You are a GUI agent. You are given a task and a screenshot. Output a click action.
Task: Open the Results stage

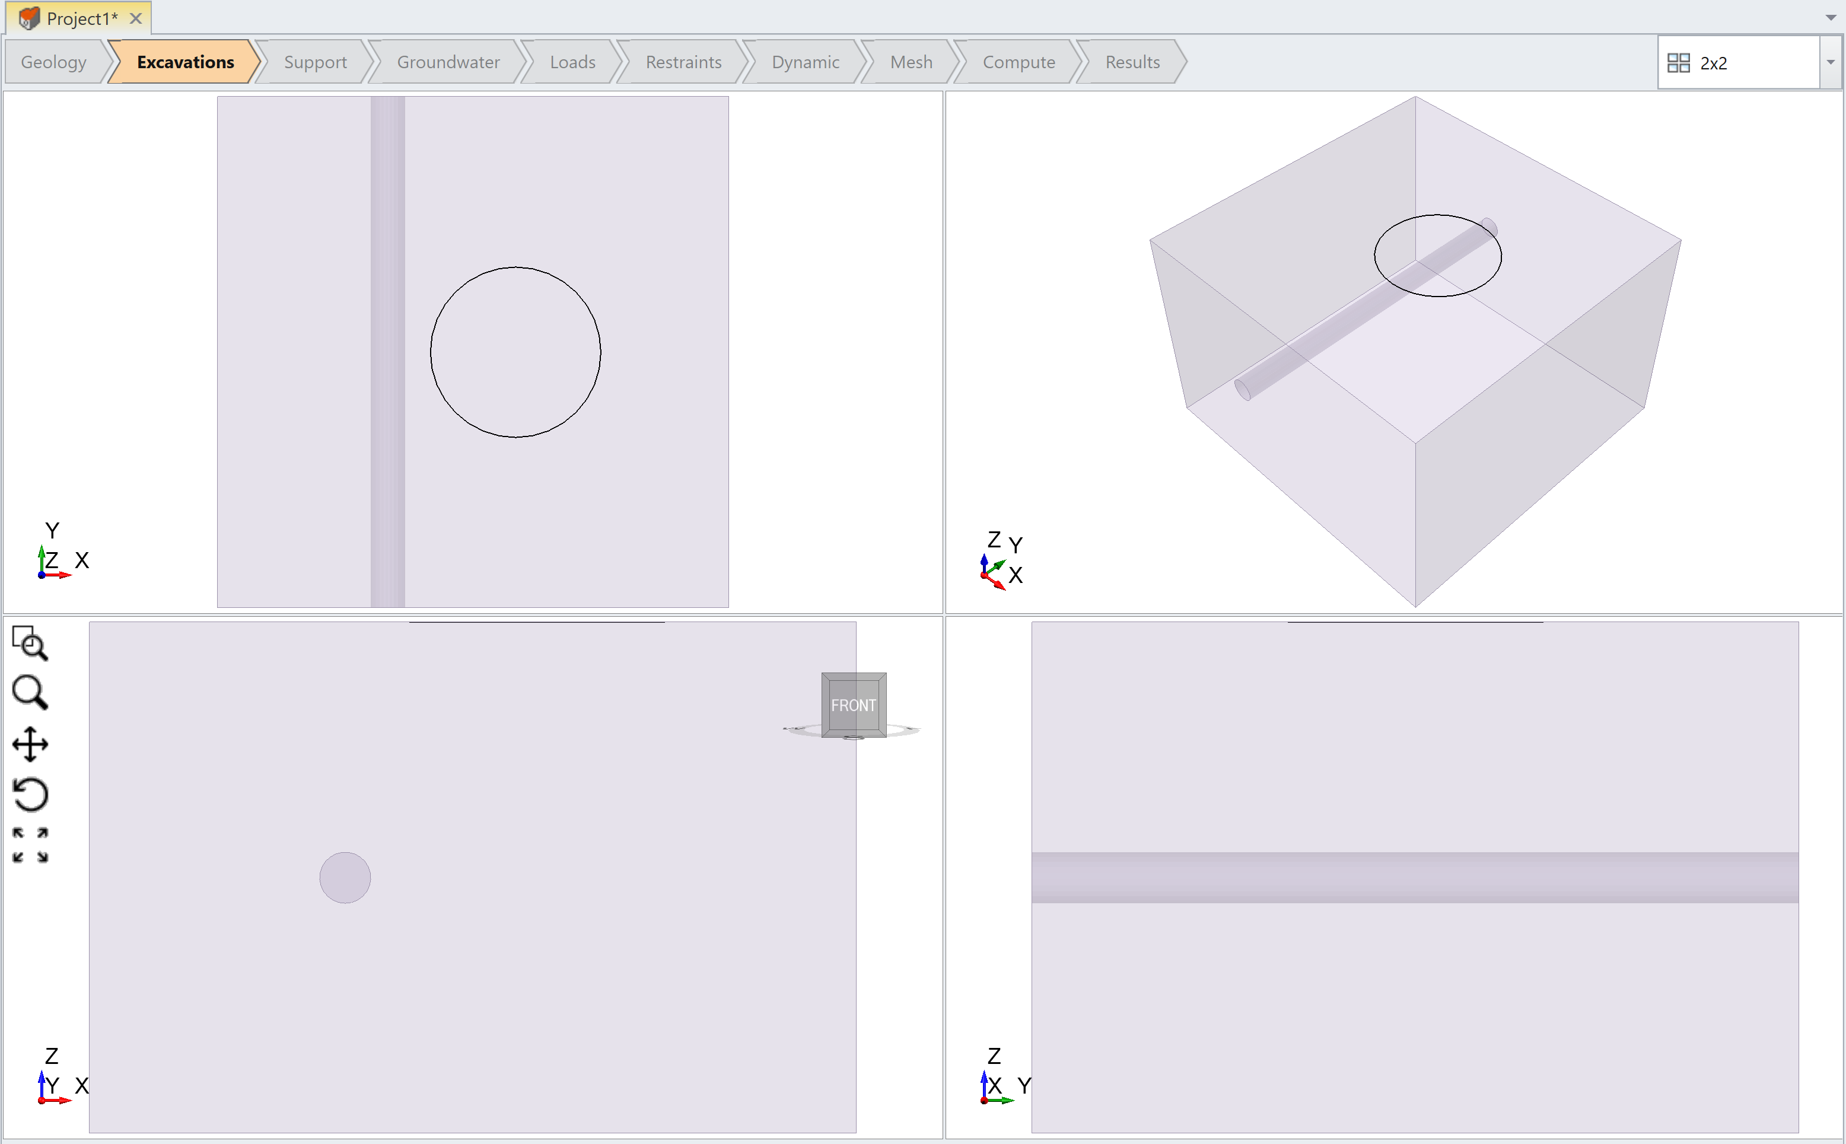pyautogui.click(x=1132, y=61)
